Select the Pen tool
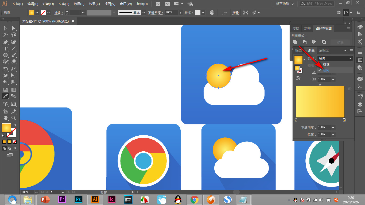The height and width of the screenshot is (205, 365). click(x=6, y=42)
